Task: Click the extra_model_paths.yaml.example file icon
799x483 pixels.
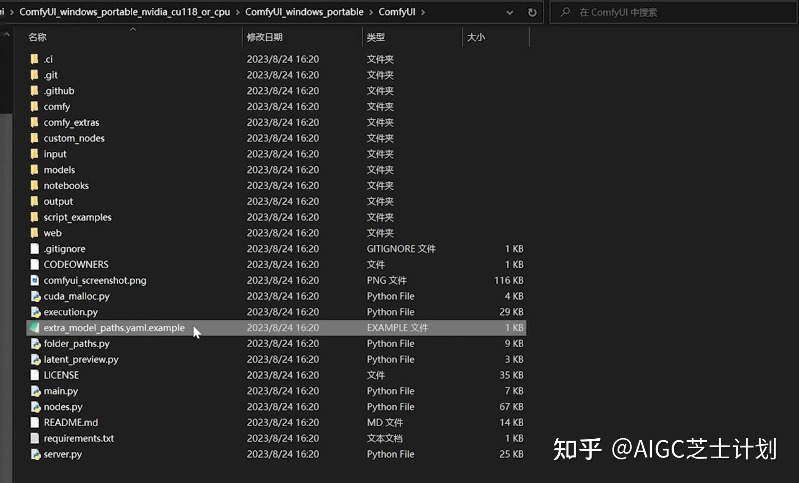Action: tap(35, 328)
